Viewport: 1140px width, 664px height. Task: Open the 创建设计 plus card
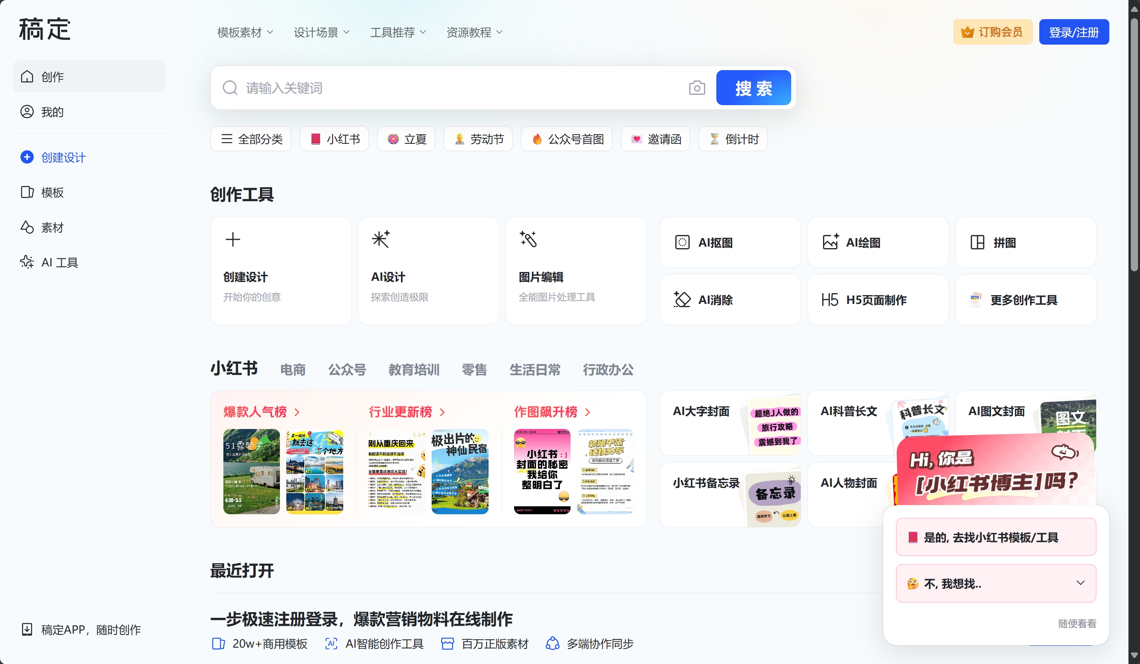point(280,271)
